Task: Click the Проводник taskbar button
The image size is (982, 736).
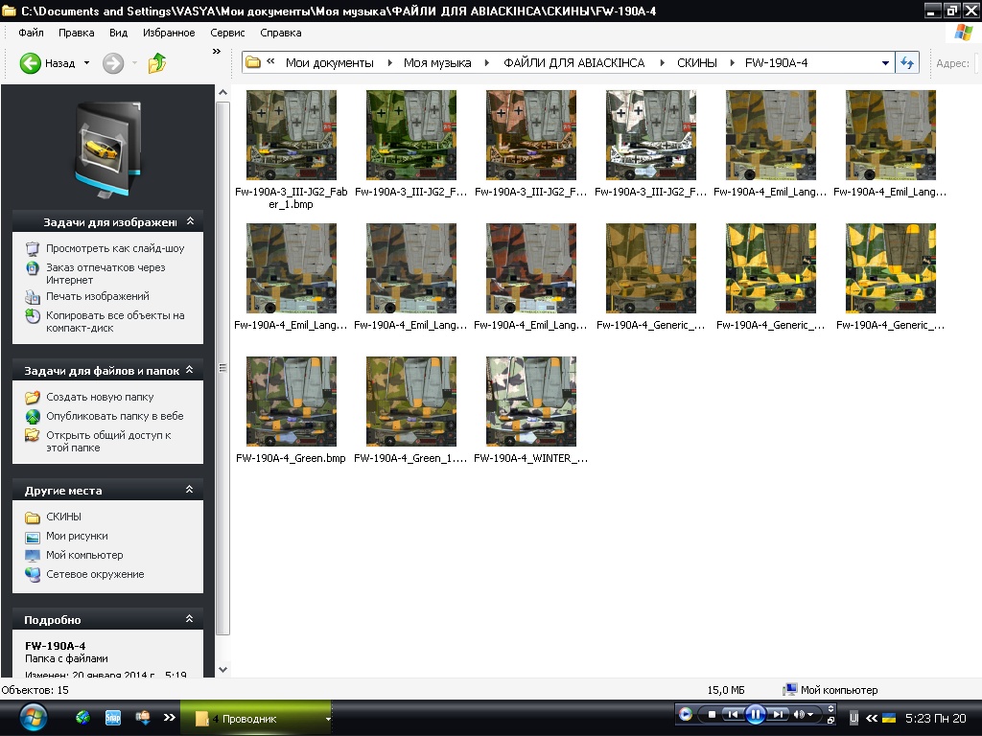Action: (x=255, y=719)
